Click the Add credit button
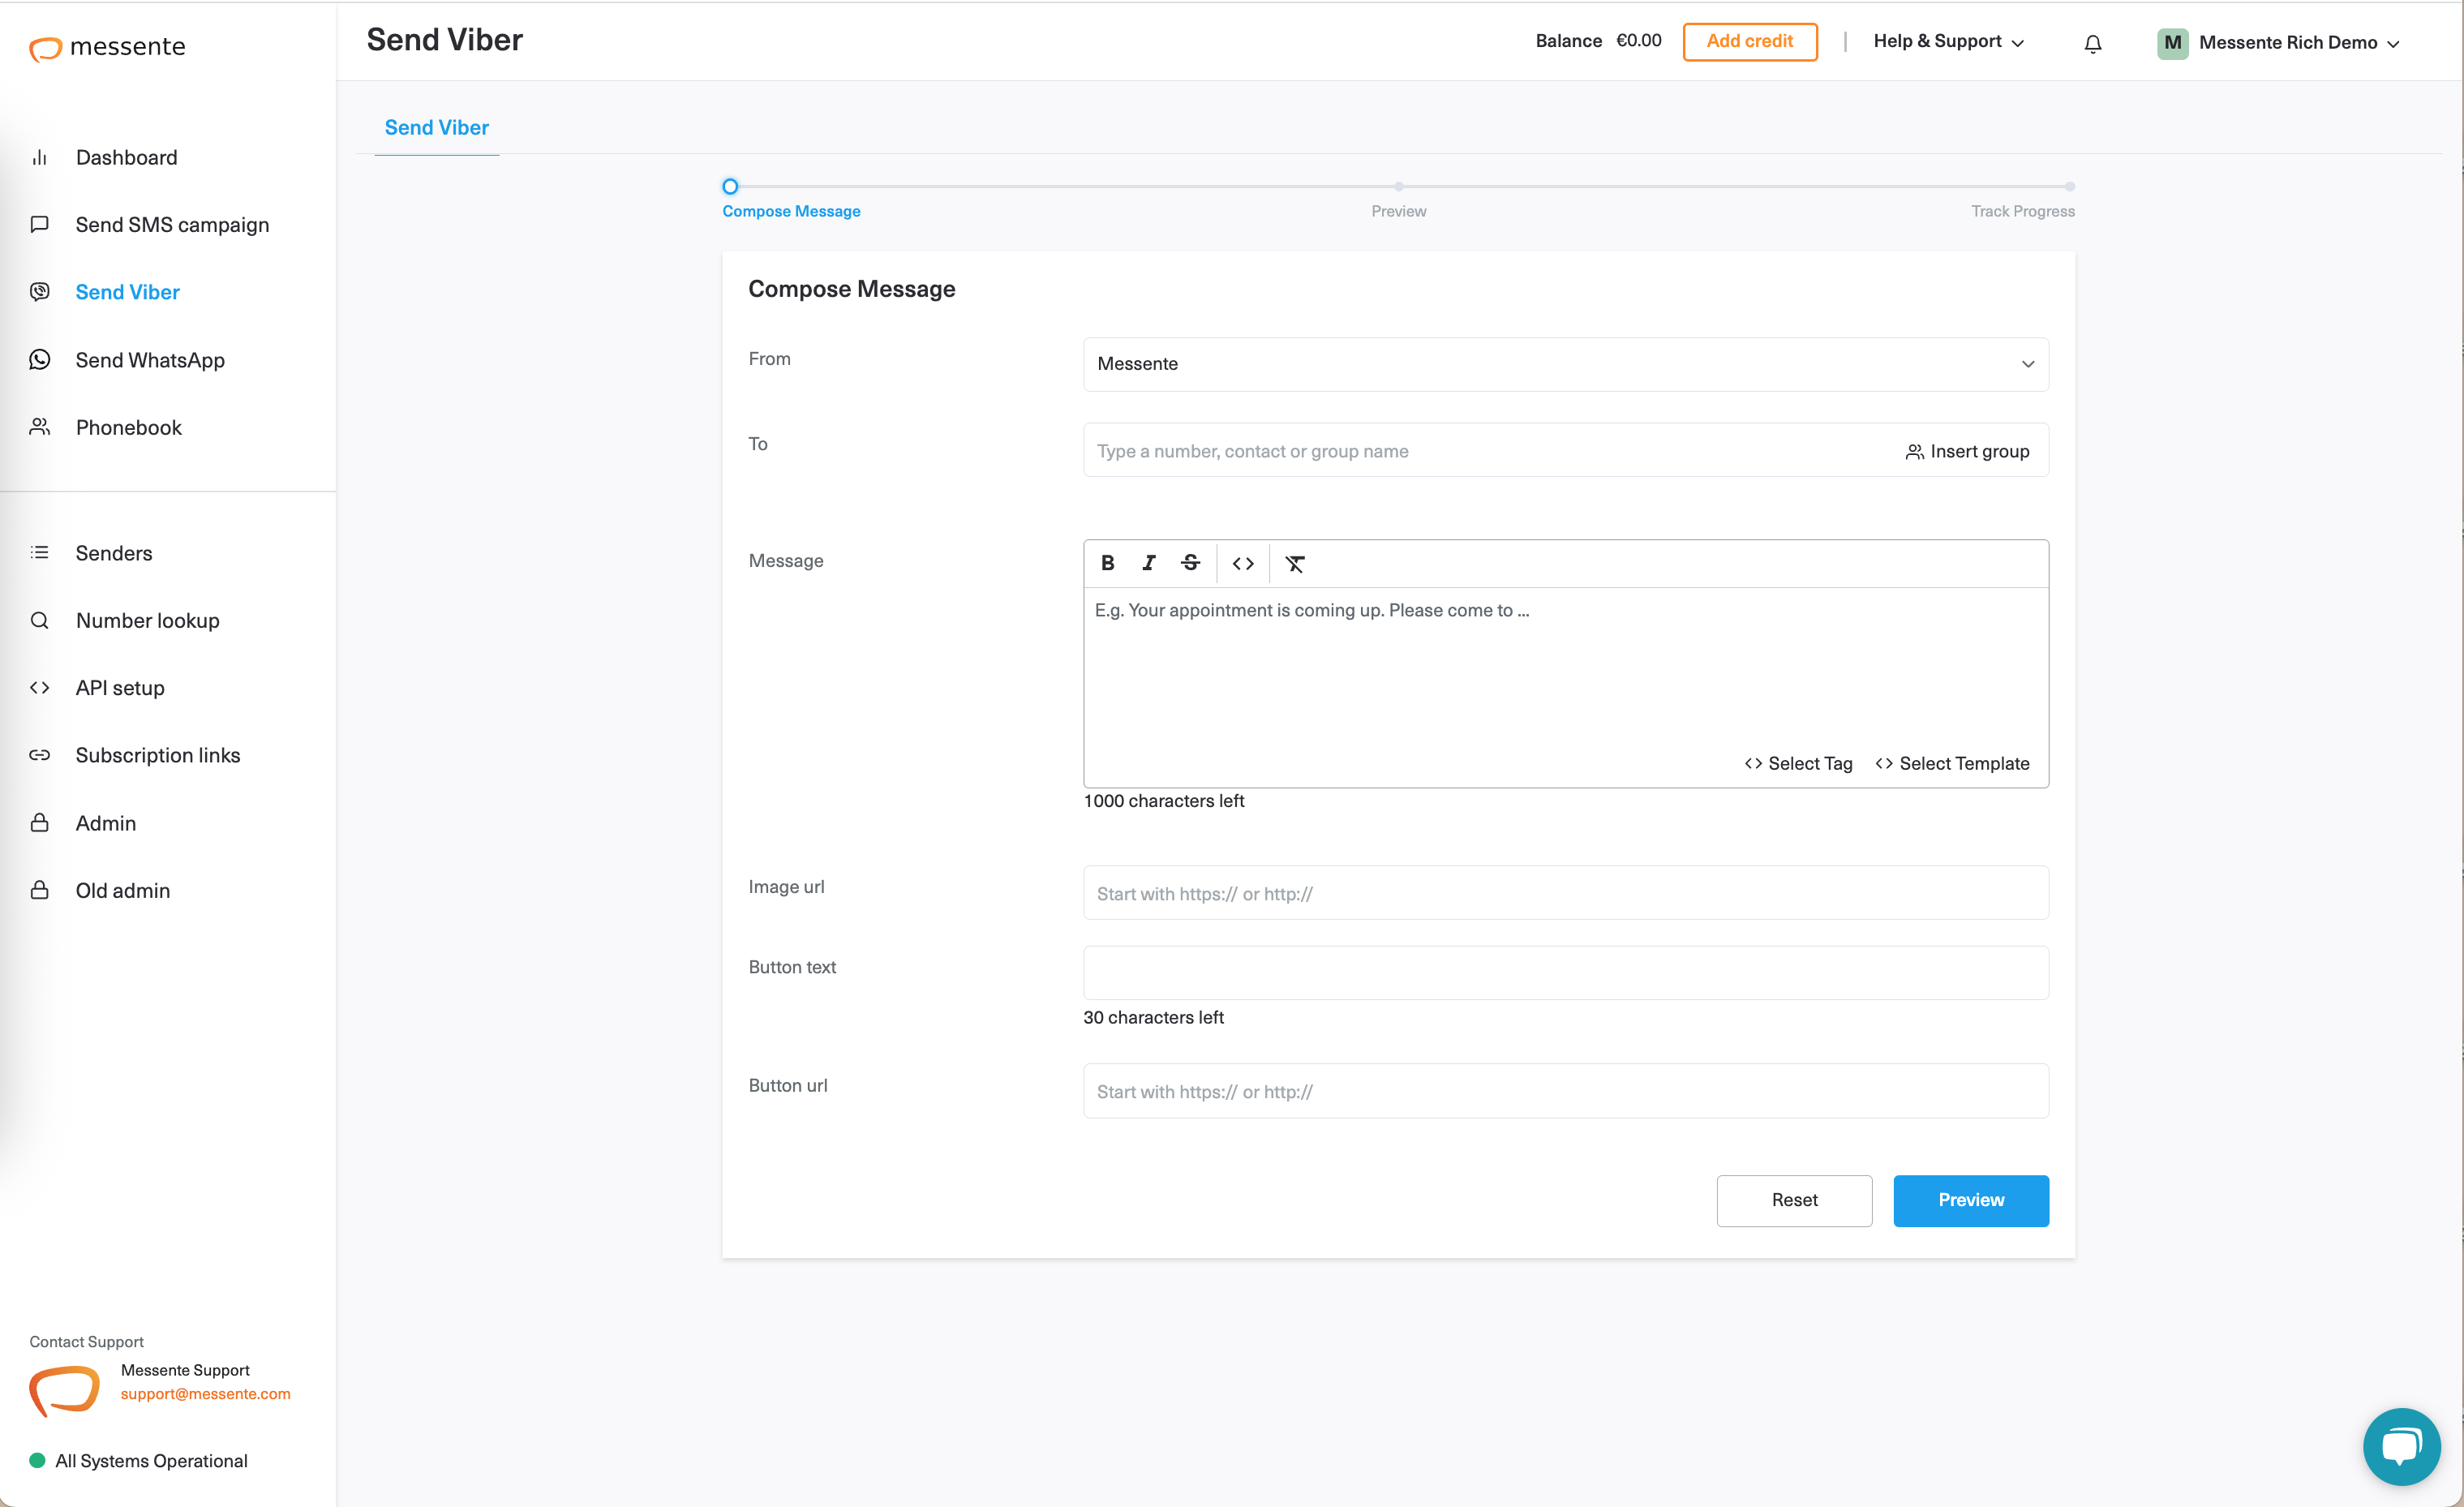This screenshot has height=1507, width=2464. [x=1750, y=41]
